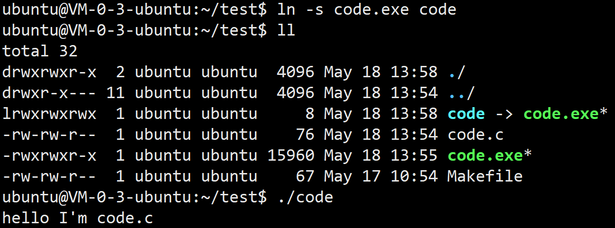Click the 'ln -s code.exe code' command
615x228 pixels.
[367, 9]
